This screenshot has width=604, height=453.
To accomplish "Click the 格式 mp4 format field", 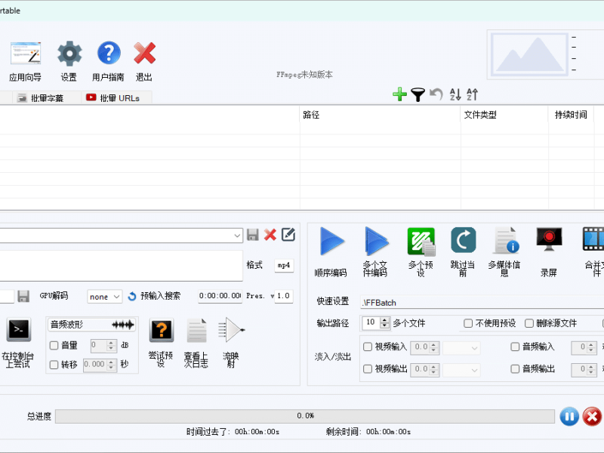I will click(284, 266).
